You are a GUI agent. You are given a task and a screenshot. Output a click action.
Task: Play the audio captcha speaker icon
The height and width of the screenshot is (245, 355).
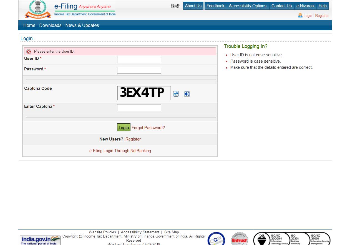tap(187, 94)
